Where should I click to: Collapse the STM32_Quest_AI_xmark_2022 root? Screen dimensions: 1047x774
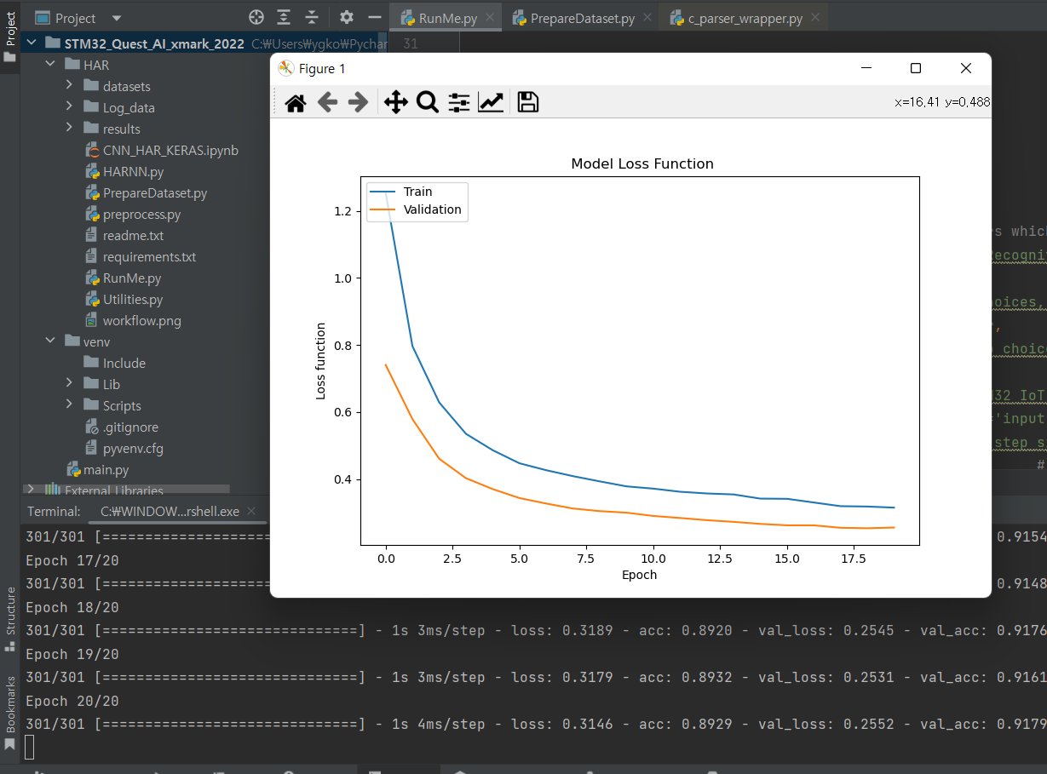[x=33, y=43]
